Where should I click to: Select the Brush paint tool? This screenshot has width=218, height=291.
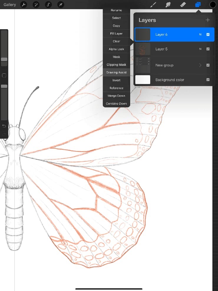click(153, 4)
